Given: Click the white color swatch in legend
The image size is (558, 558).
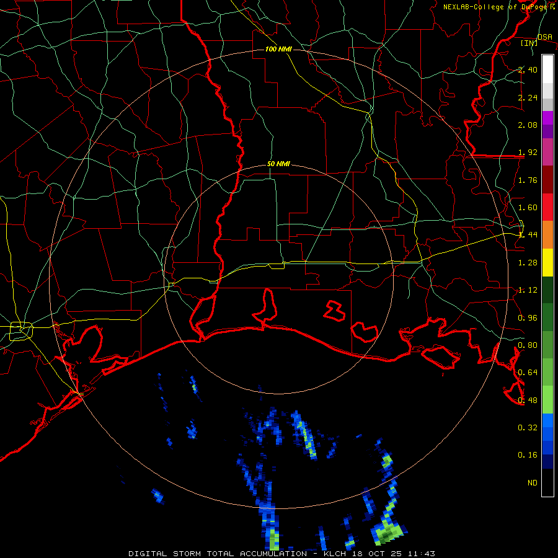Looking at the screenshot, I should (547, 69).
